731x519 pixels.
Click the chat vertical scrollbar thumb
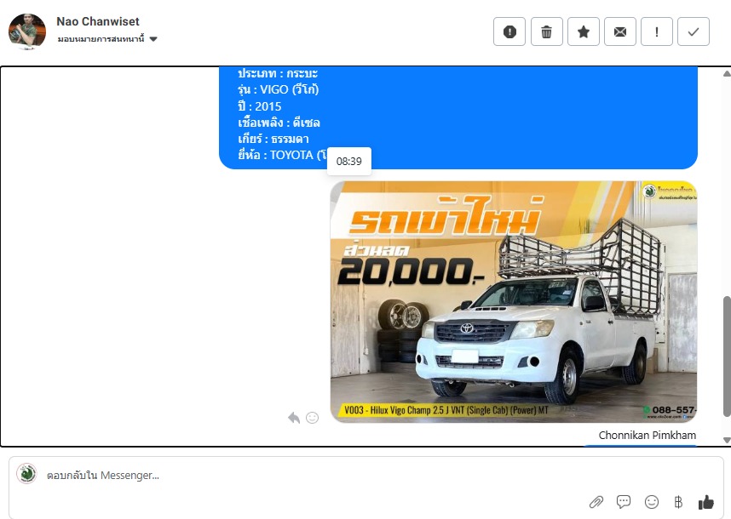click(727, 356)
